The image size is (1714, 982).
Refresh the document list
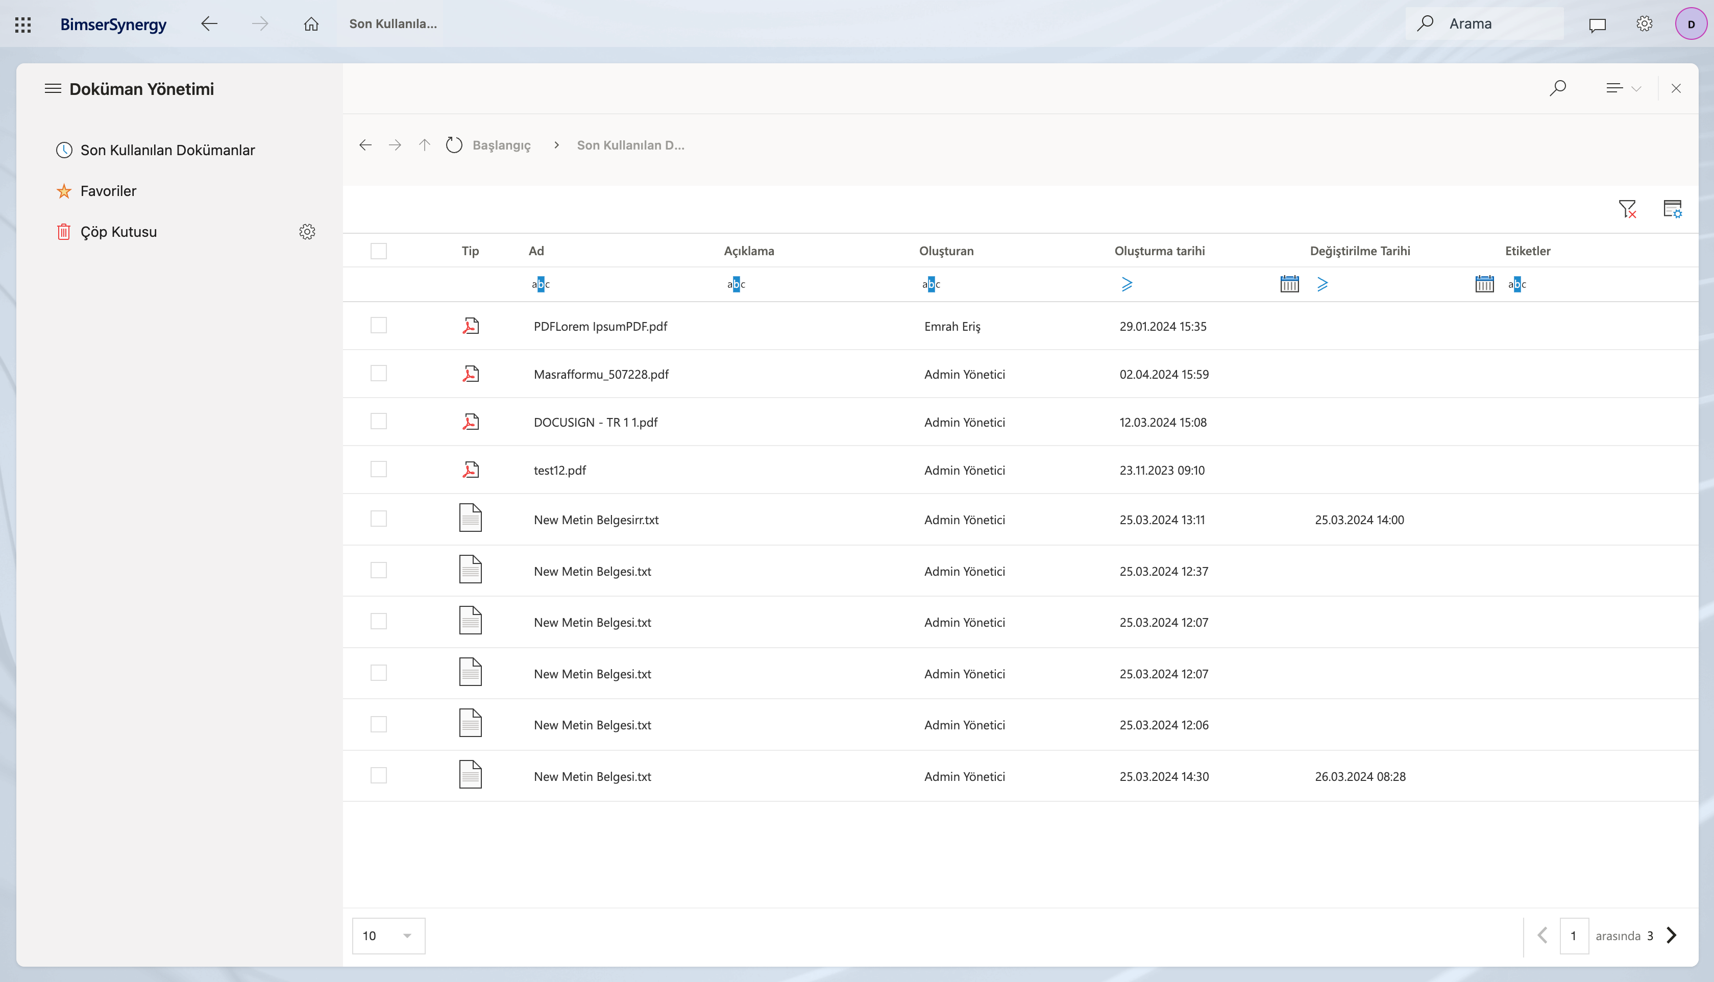[x=454, y=145]
